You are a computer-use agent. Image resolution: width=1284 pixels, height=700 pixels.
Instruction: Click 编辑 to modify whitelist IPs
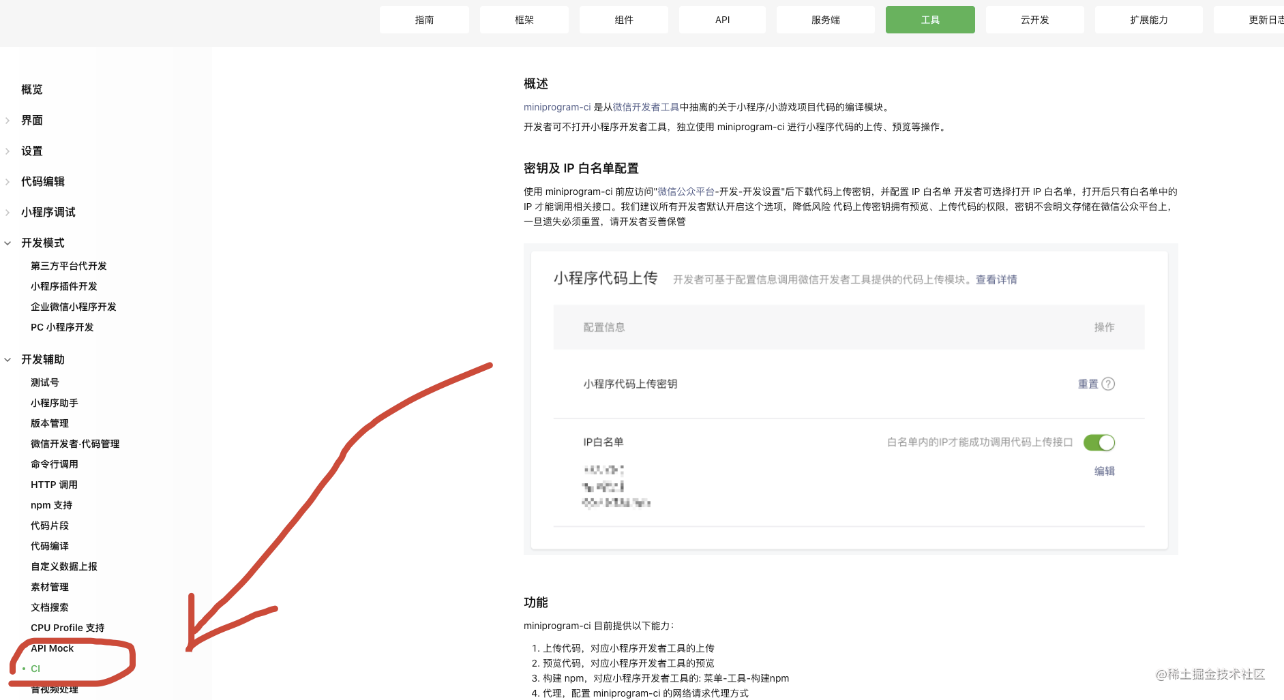[1105, 470]
